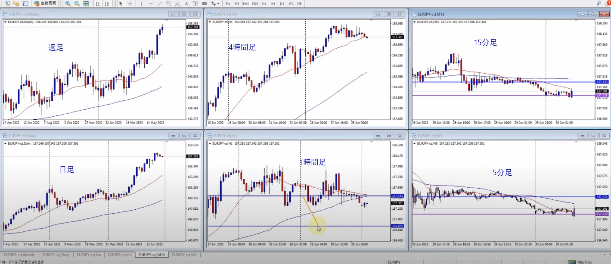Open the arrows objects dropdown
The height and width of the screenshot is (264, 611).
click(215, 3)
